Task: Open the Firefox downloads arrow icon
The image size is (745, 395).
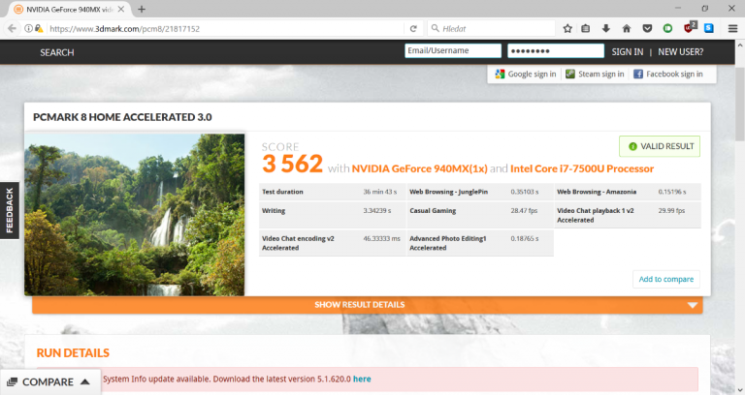Action: tap(606, 28)
